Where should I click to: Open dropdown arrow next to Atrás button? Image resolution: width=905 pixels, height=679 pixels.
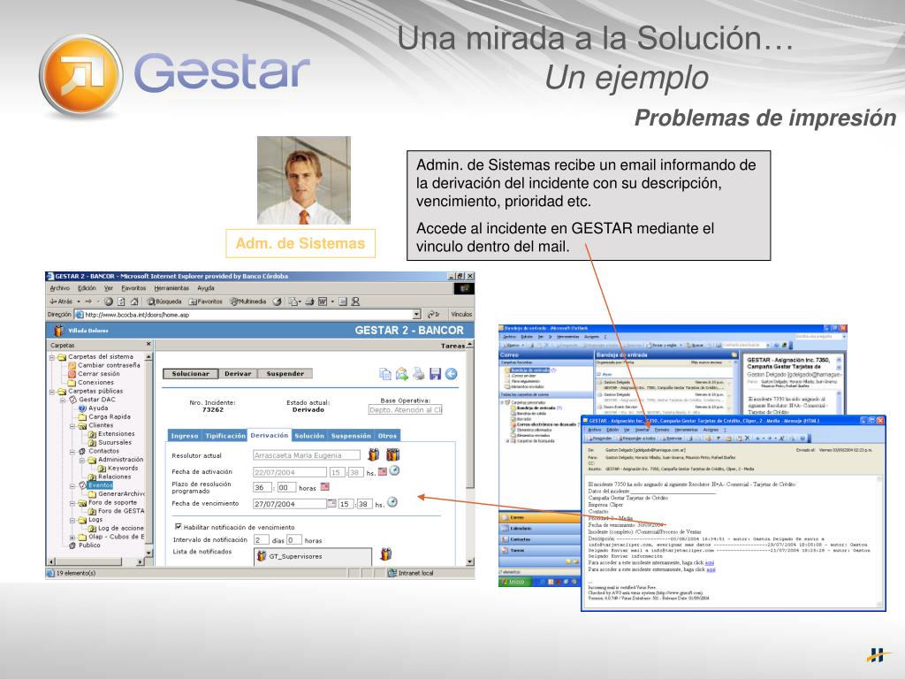coord(79,301)
